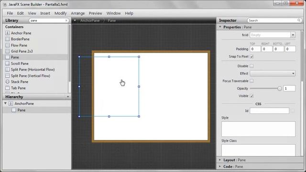Click the Style text area
Screen dimensions: 306x172
[258, 129]
